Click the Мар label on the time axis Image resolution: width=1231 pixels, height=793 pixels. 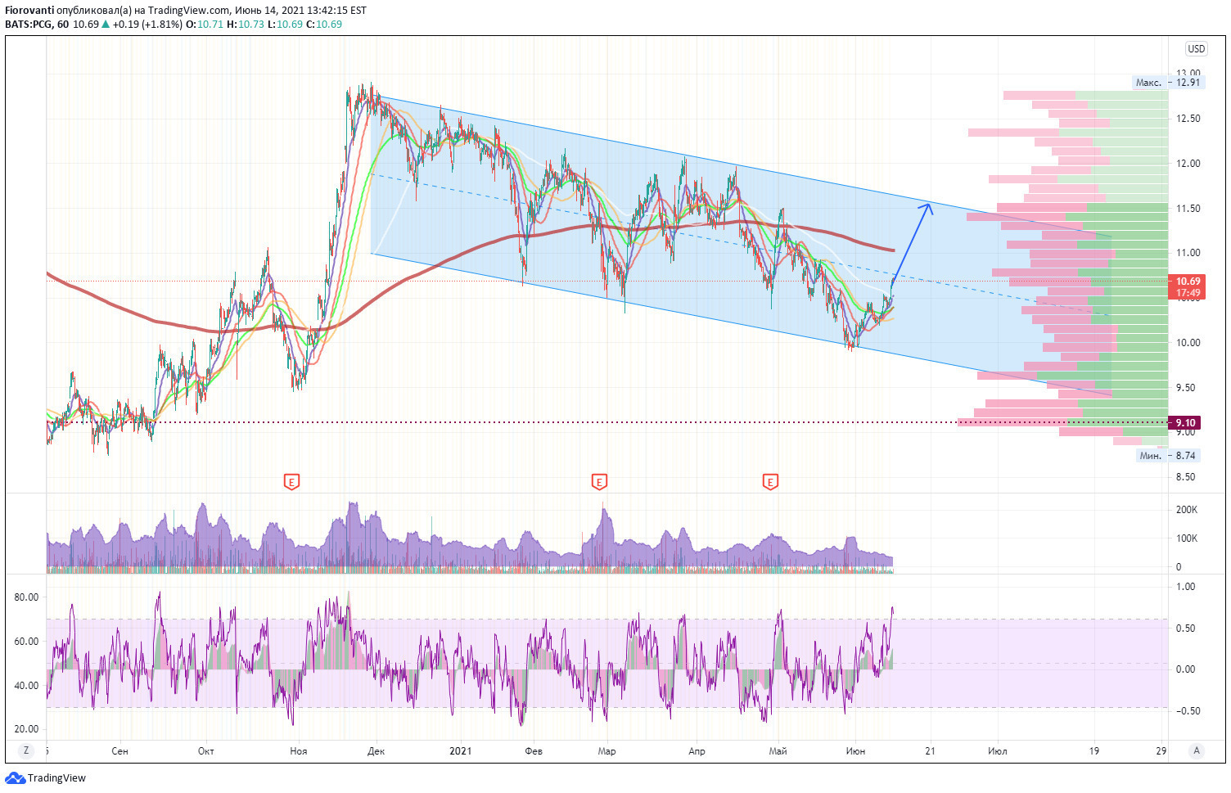point(606,751)
